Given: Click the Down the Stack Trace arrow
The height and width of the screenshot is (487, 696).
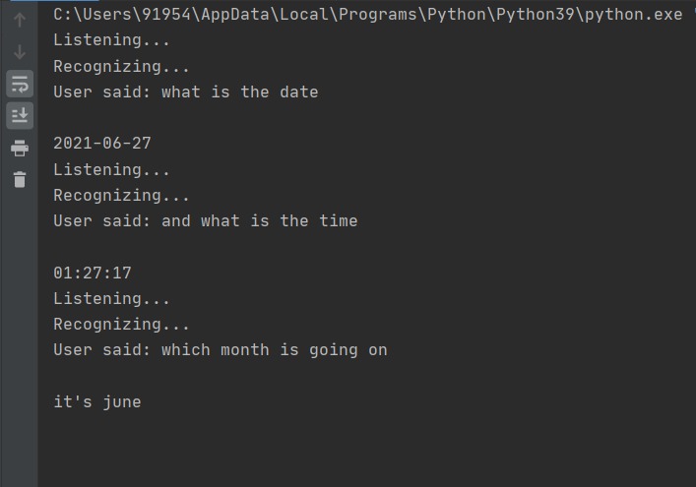Looking at the screenshot, I should pos(19,51).
